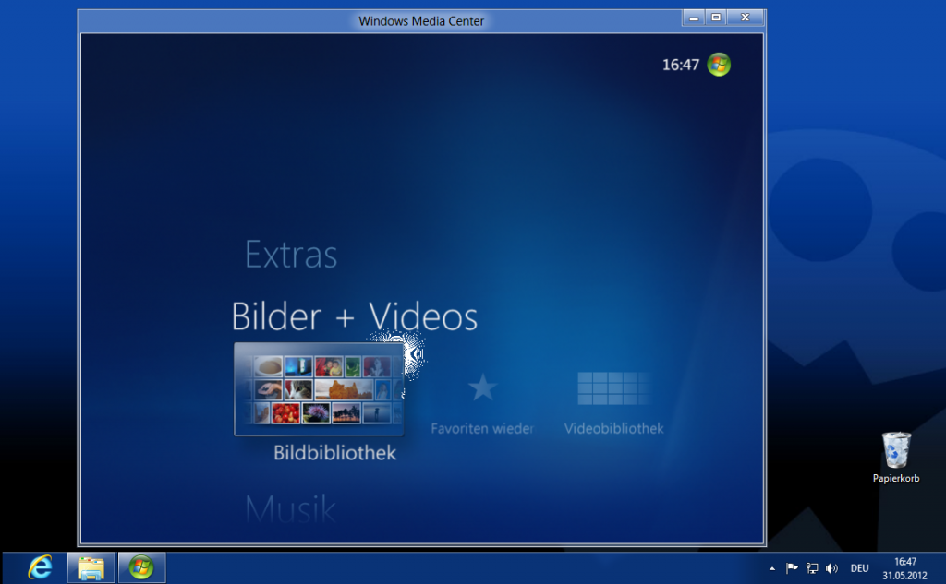Click the Windows Media Center taskbar icon

140,566
